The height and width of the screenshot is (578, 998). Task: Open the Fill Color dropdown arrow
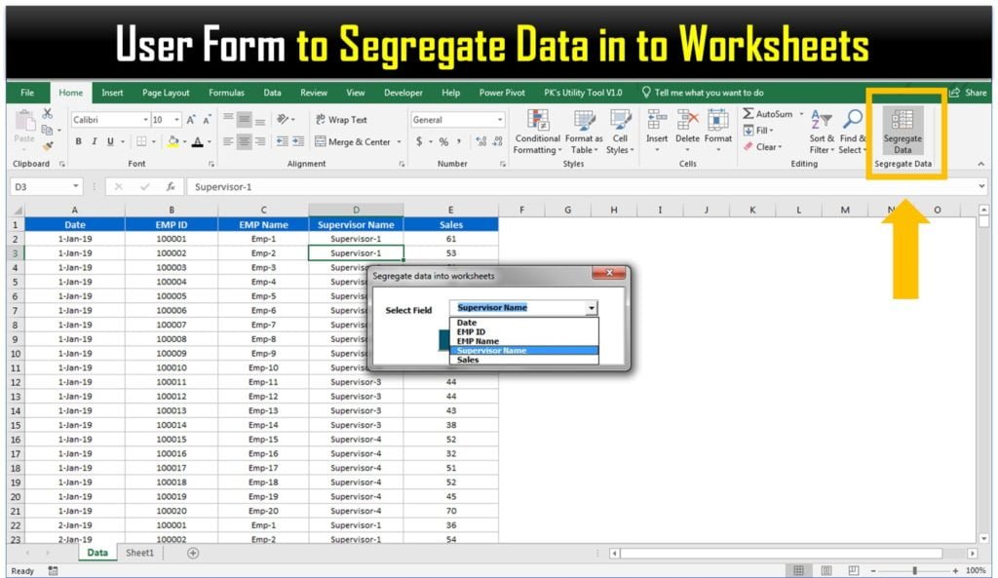(184, 142)
